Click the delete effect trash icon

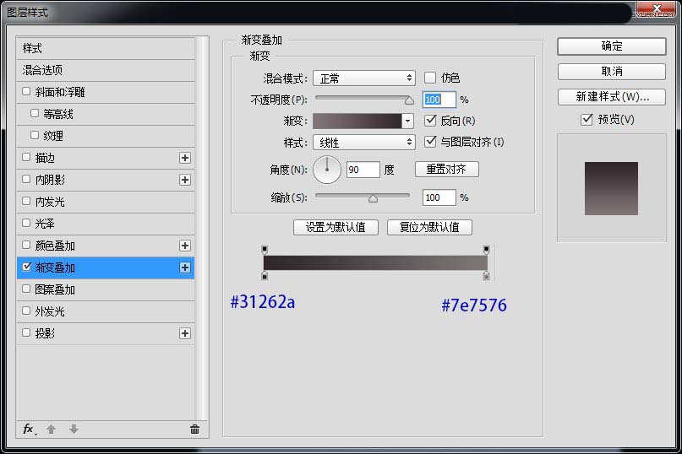click(194, 430)
